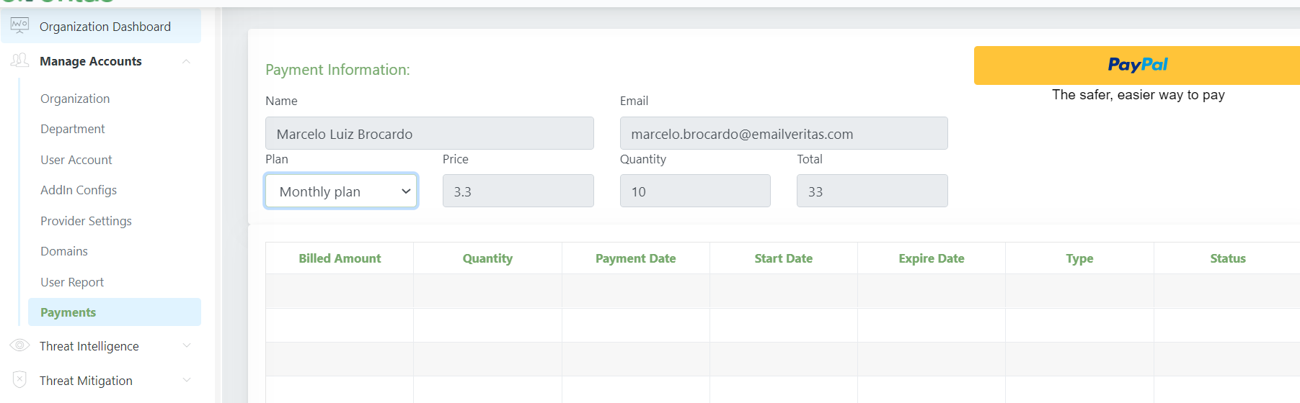This screenshot has width=1300, height=403.
Task: Pay with the yellow PayPal button
Action: coord(1137,65)
